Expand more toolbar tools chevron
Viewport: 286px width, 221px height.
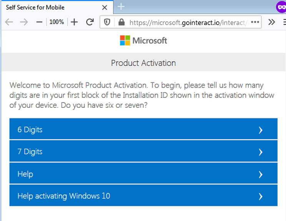click(x=271, y=22)
